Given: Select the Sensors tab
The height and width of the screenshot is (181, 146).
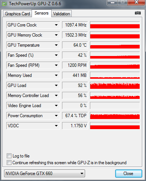Looking at the screenshot, I should [42, 13].
